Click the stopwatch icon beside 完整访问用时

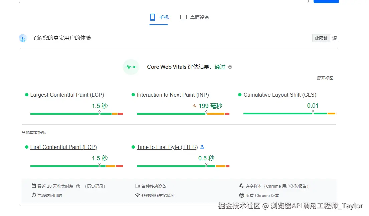point(34,195)
